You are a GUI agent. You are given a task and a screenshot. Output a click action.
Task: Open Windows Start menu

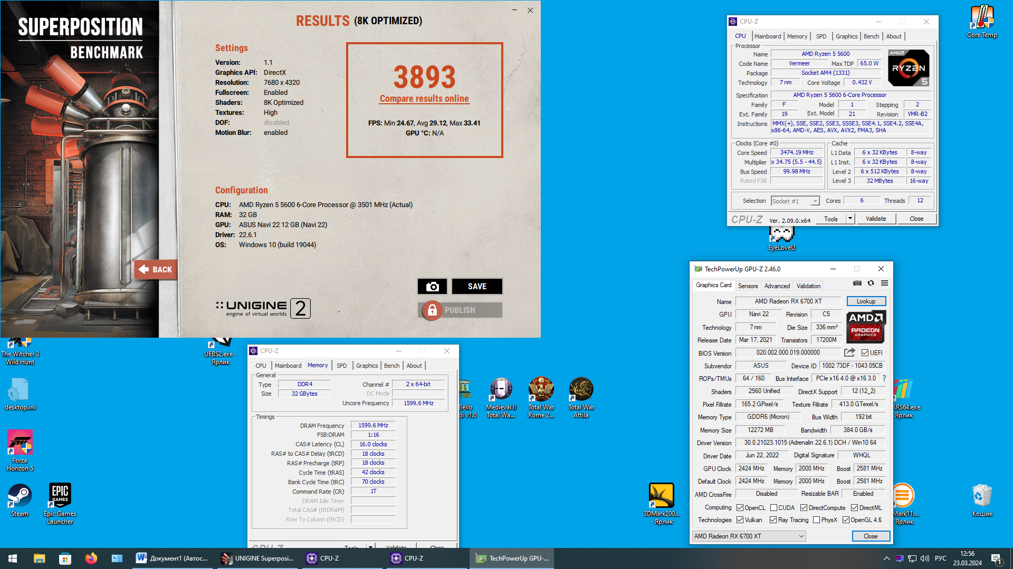click(13, 558)
